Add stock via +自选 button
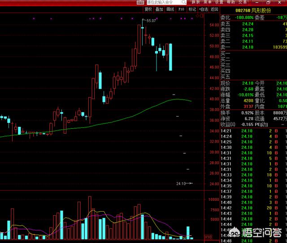Image resolution: width=287 pixels, height=243 pixels. point(203,9)
